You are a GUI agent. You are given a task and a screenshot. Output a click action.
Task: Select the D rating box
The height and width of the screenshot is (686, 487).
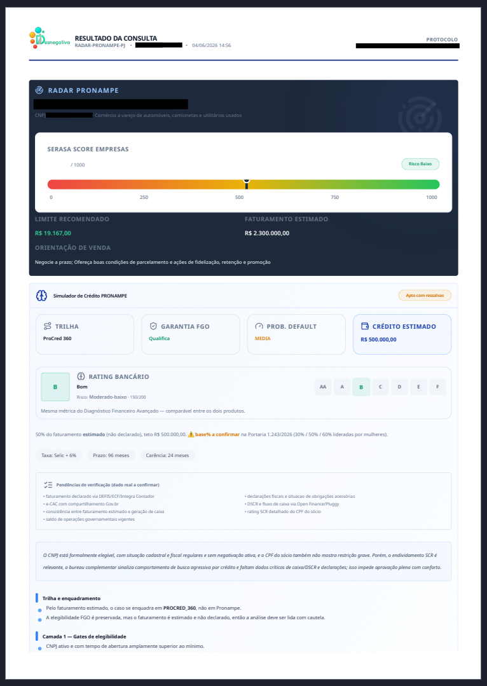click(399, 387)
